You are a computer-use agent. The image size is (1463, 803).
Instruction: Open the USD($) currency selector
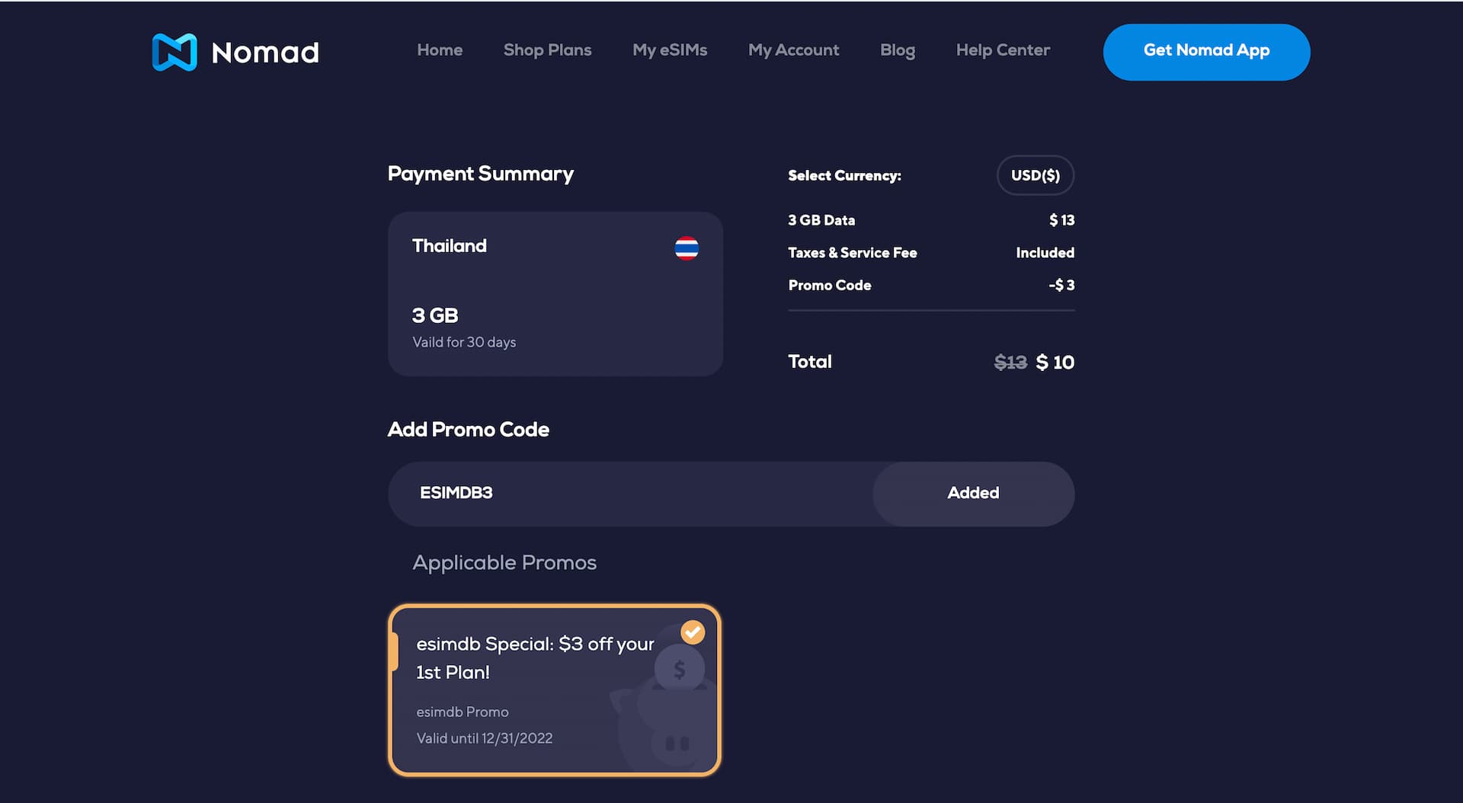click(1035, 175)
